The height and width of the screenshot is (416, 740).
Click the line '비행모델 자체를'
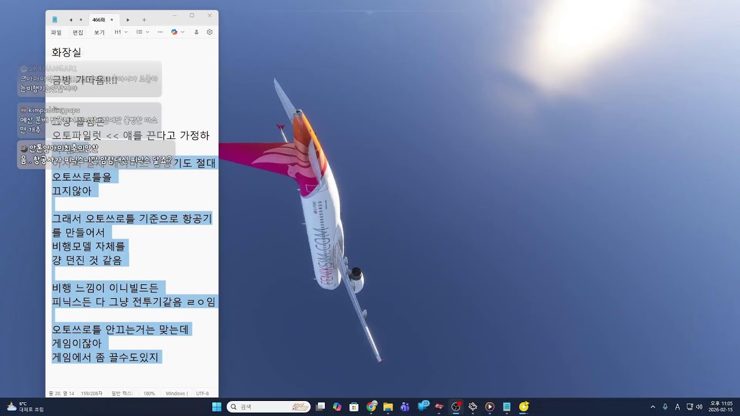[x=88, y=246]
